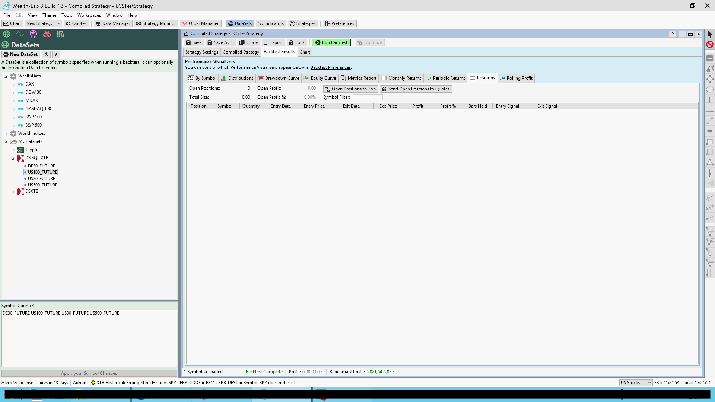Select the trend line drawing tool
Image resolution: width=715 pixels, height=402 pixels.
(710, 121)
